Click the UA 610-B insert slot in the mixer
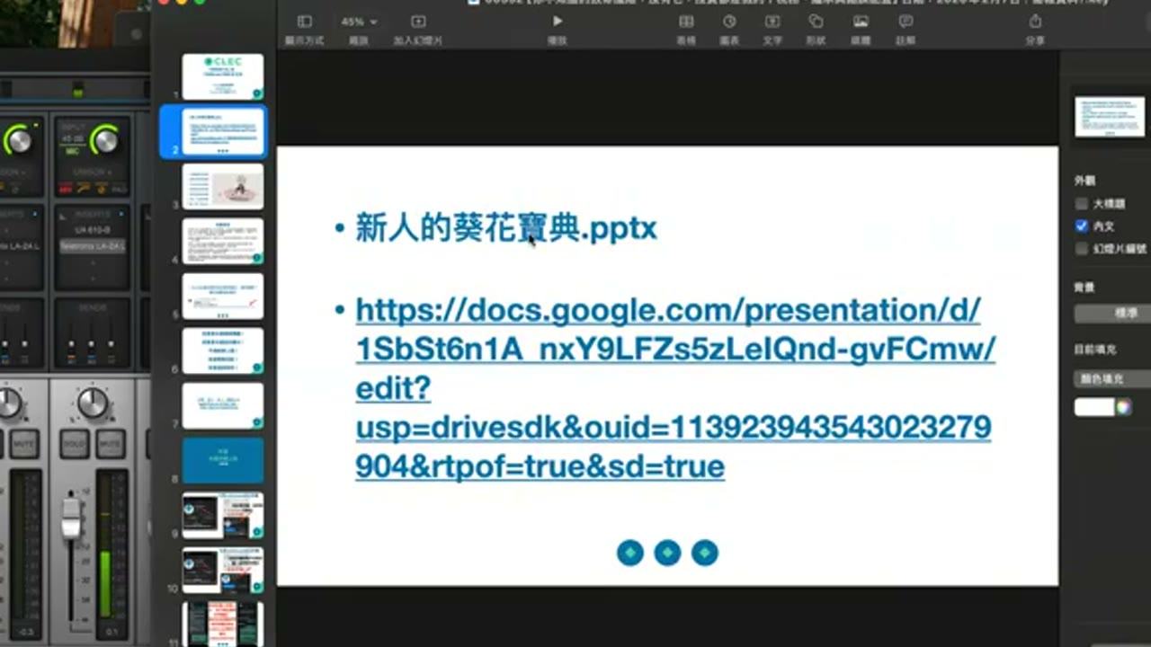This screenshot has height=647, width=1151. tap(94, 230)
